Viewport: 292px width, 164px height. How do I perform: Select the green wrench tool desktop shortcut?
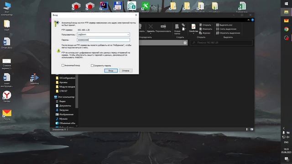[x=146, y=6]
